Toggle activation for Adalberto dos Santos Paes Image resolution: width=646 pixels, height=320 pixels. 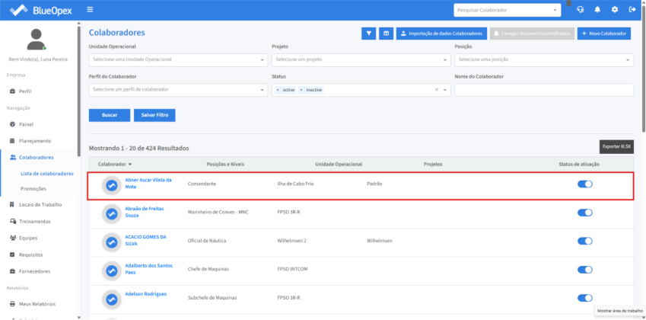(x=584, y=269)
